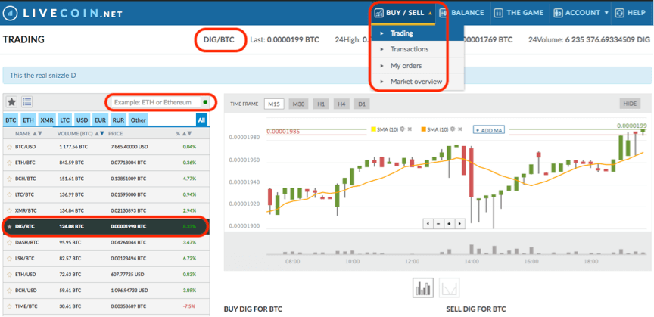Filter pairs by the LTC tab
The image size is (654, 317).
tap(64, 120)
